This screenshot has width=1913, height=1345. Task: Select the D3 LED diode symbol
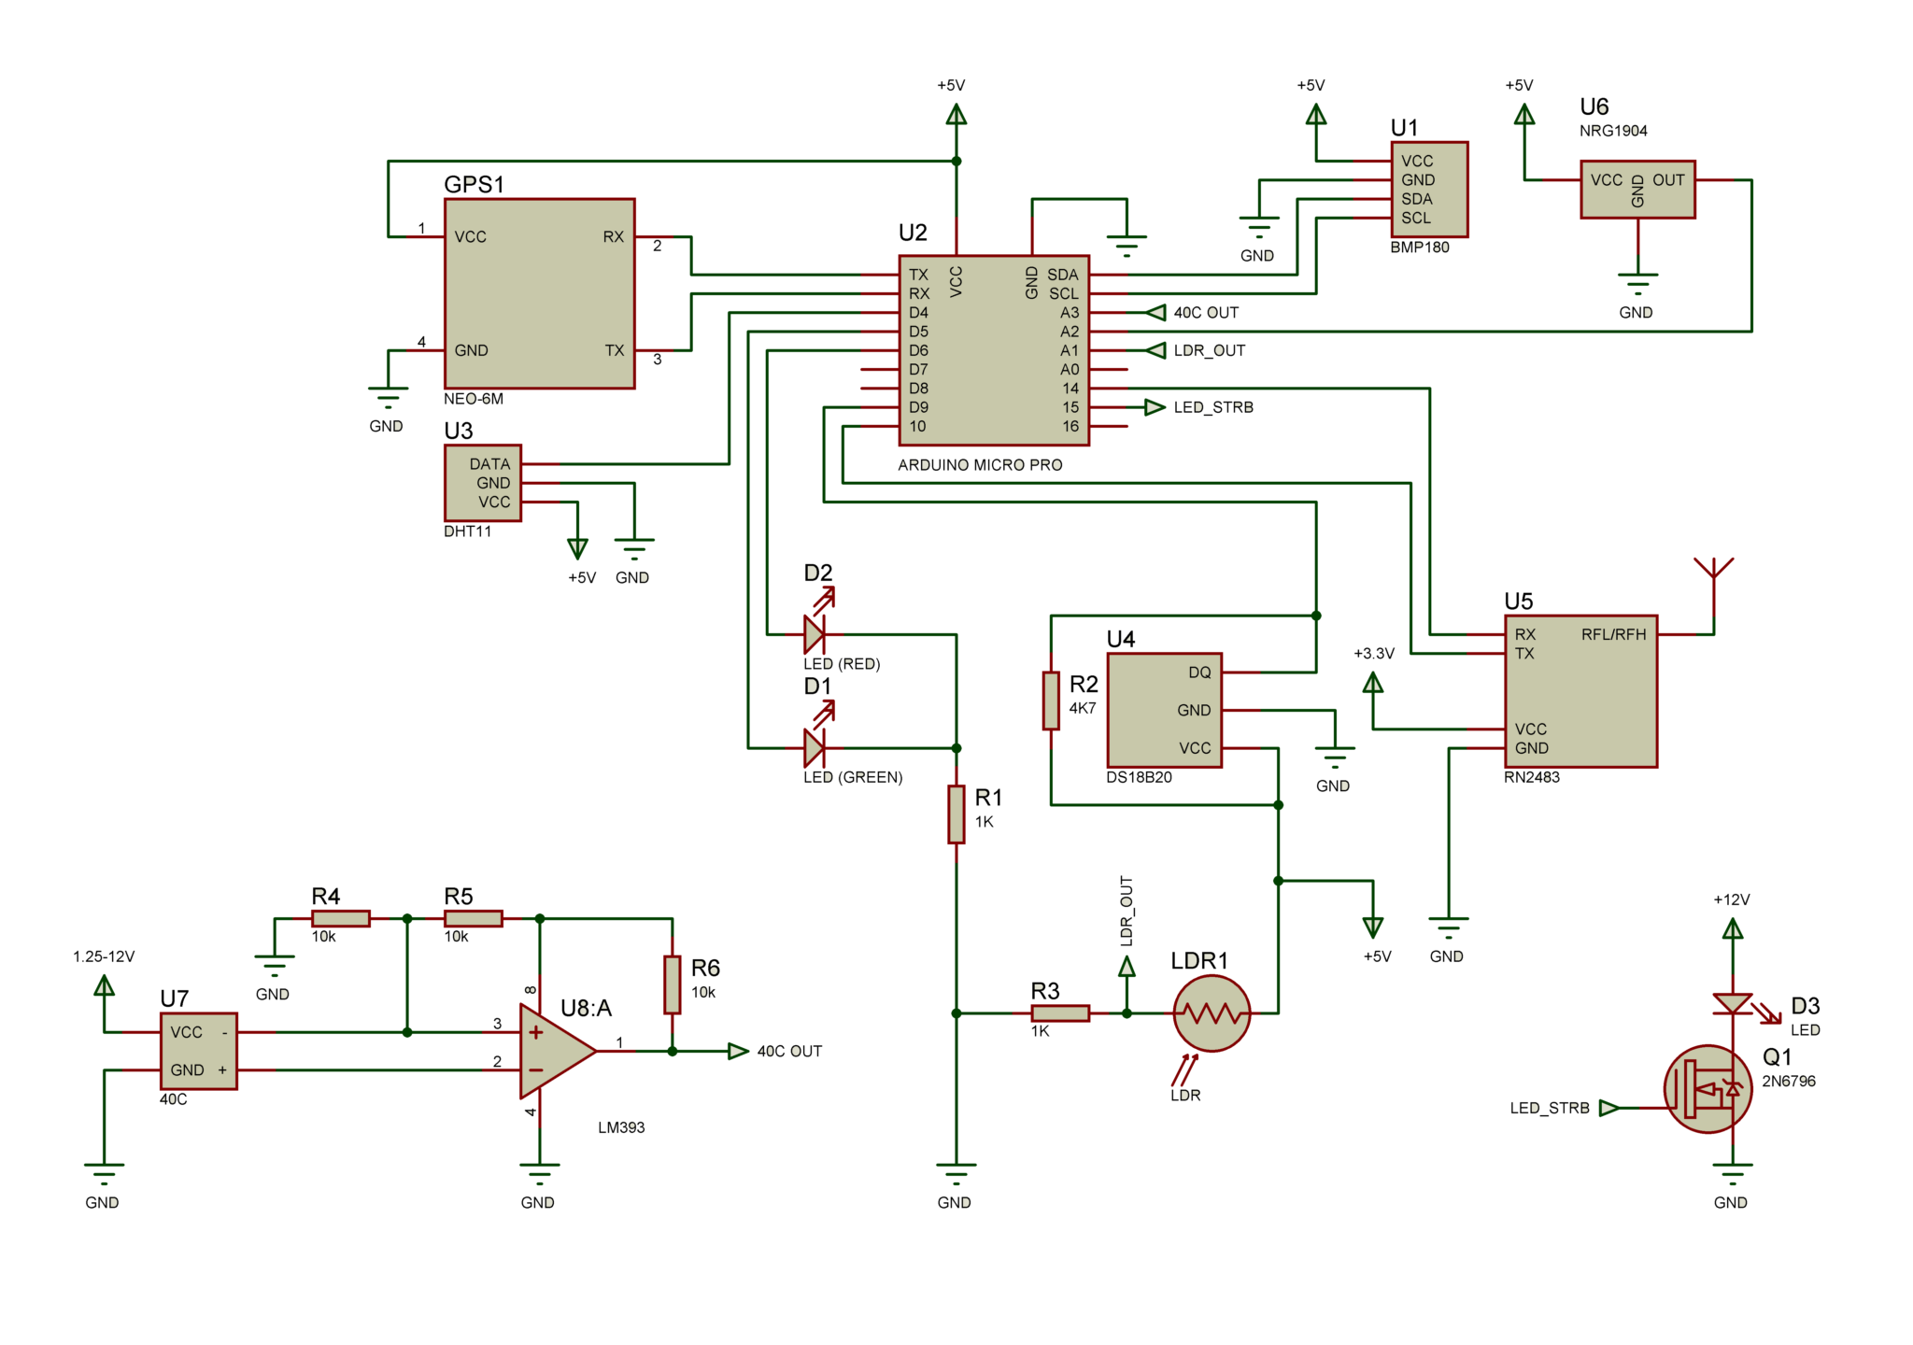click(1733, 1004)
